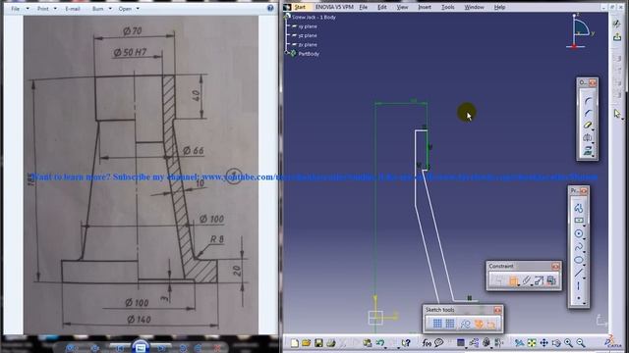
Task: Select the Ellipse sketch tool
Action: [578, 260]
